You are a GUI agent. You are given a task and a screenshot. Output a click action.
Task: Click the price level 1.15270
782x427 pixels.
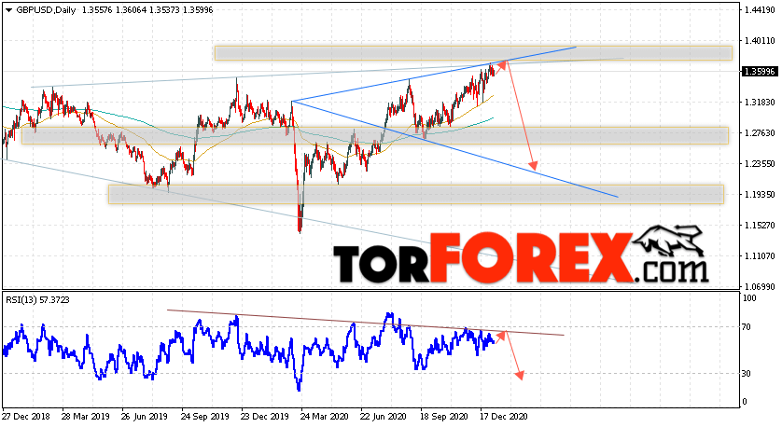click(760, 226)
